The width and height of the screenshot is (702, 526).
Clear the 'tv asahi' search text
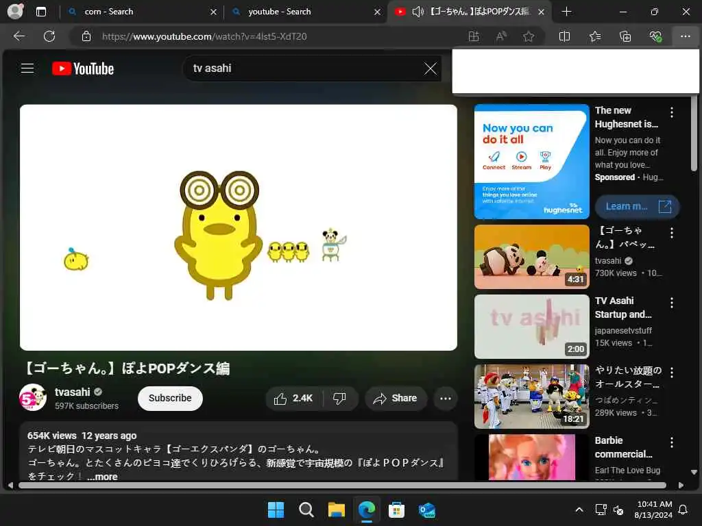point(431,68)
